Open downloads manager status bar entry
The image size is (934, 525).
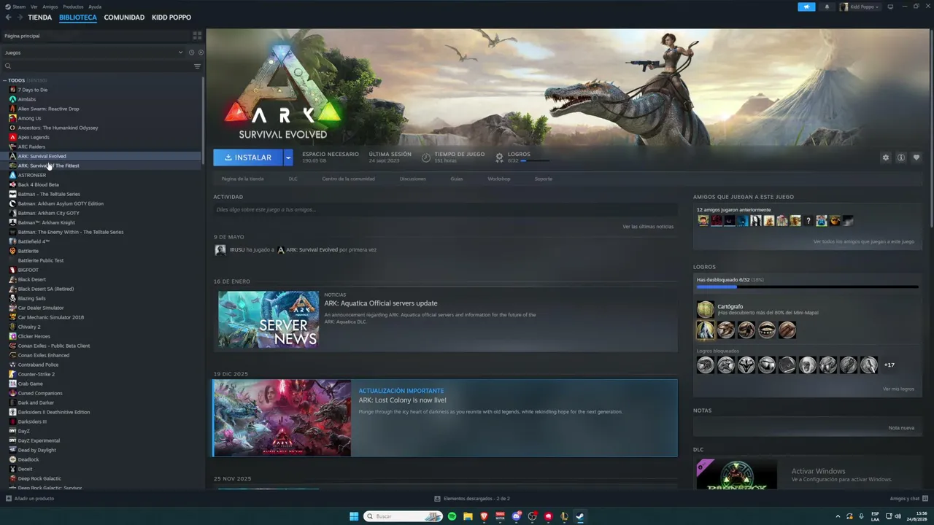tap(472, 499)
